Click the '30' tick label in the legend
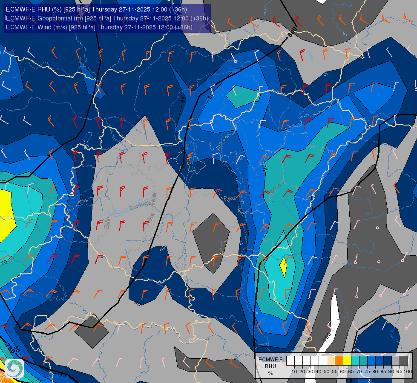417x383 pixels. [311, 372]
